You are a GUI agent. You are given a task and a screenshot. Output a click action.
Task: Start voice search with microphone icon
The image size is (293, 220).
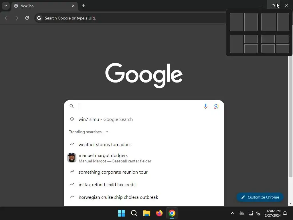205,106
